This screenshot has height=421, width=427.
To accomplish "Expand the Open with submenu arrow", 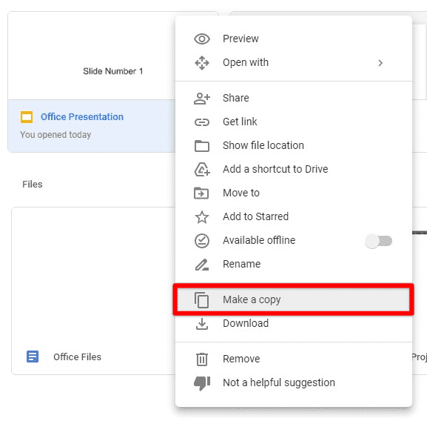I will [380, 63].
